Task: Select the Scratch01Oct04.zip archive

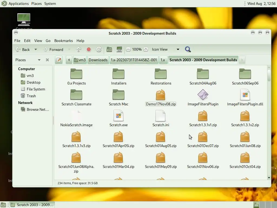Action: (245, 160)
